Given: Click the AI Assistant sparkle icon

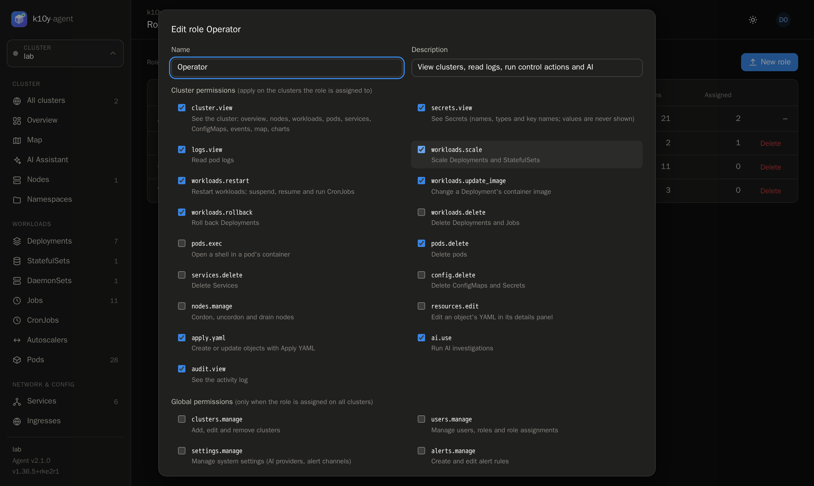Looking at the screenshot, I should [x=17, y=160].
